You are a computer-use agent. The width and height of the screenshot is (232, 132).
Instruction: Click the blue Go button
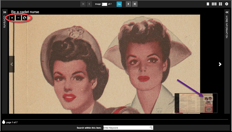tap(119, 4)
